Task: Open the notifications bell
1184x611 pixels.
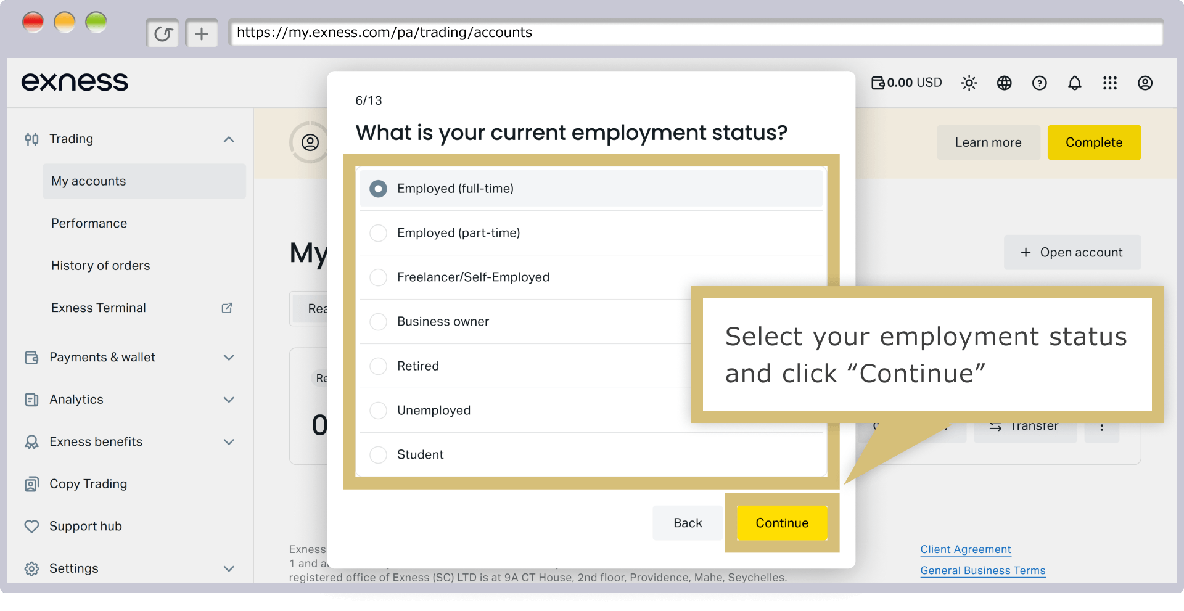Action: 1074,83
